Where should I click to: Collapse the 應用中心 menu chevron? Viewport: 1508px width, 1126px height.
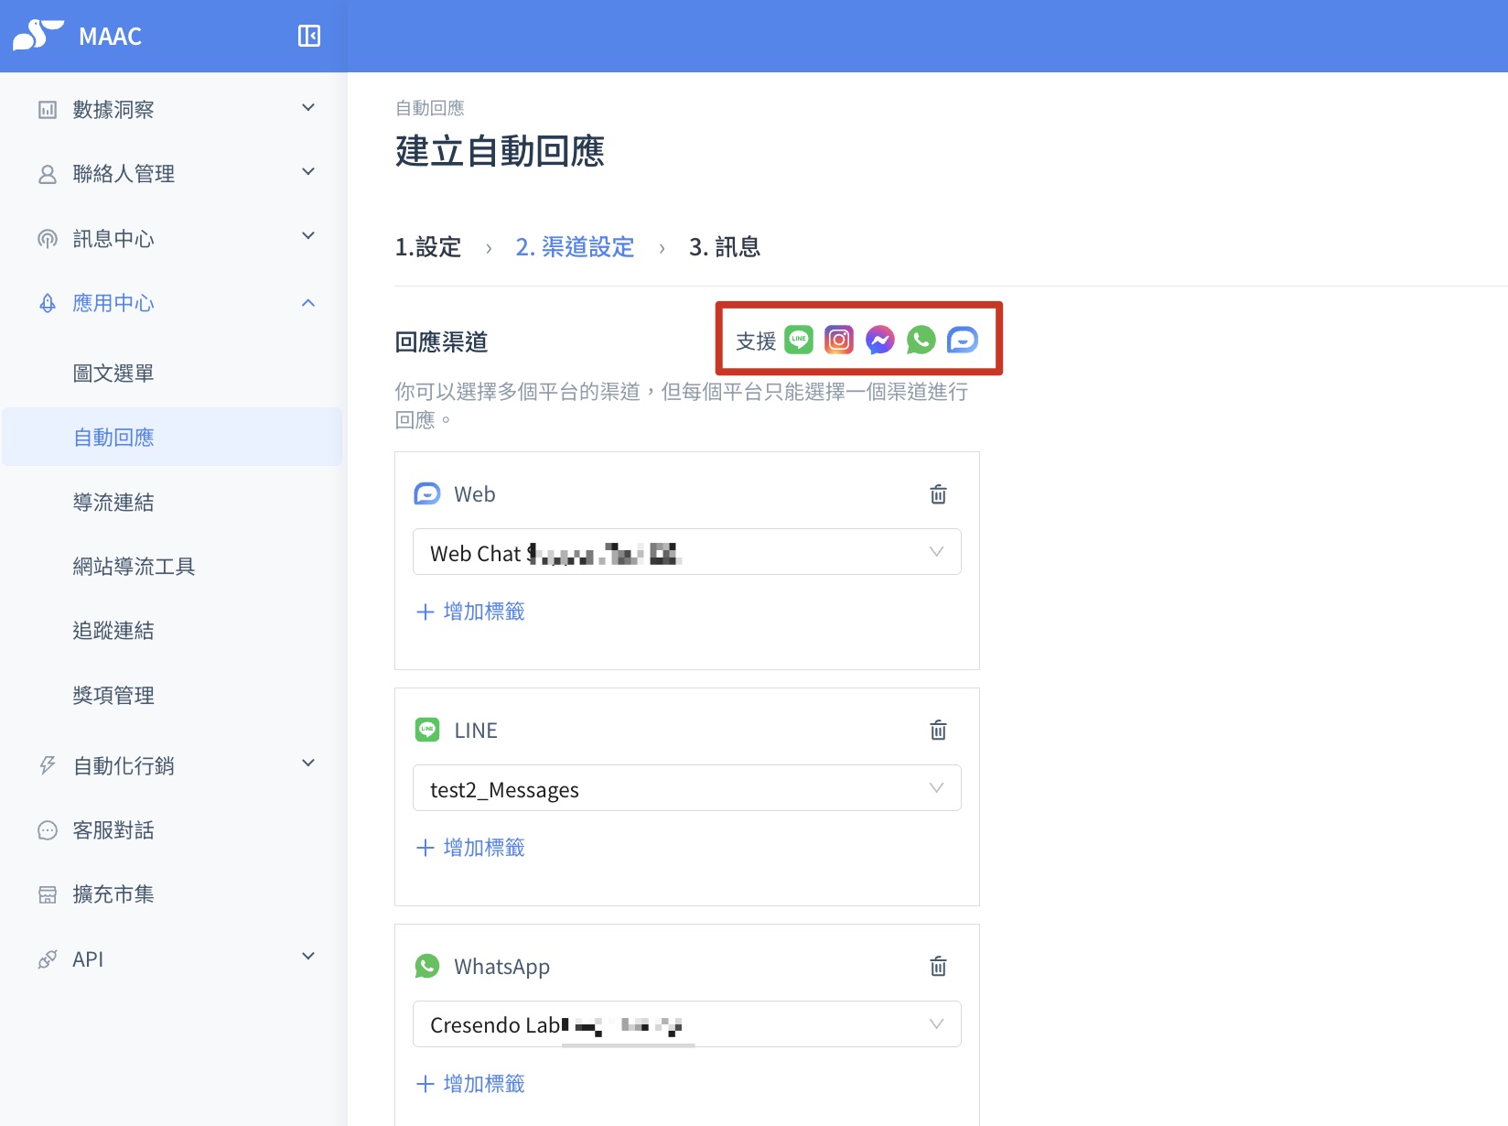click(x=308, y=303)
